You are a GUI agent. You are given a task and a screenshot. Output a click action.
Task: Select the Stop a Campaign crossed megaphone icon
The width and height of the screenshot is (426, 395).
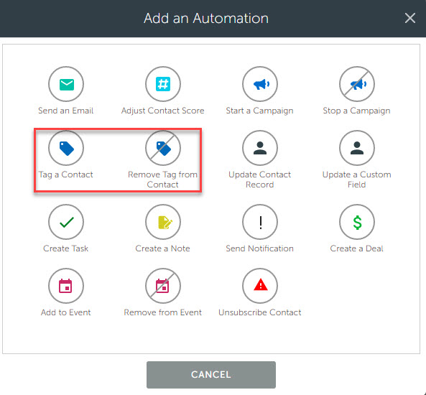(x=357, y=84)
